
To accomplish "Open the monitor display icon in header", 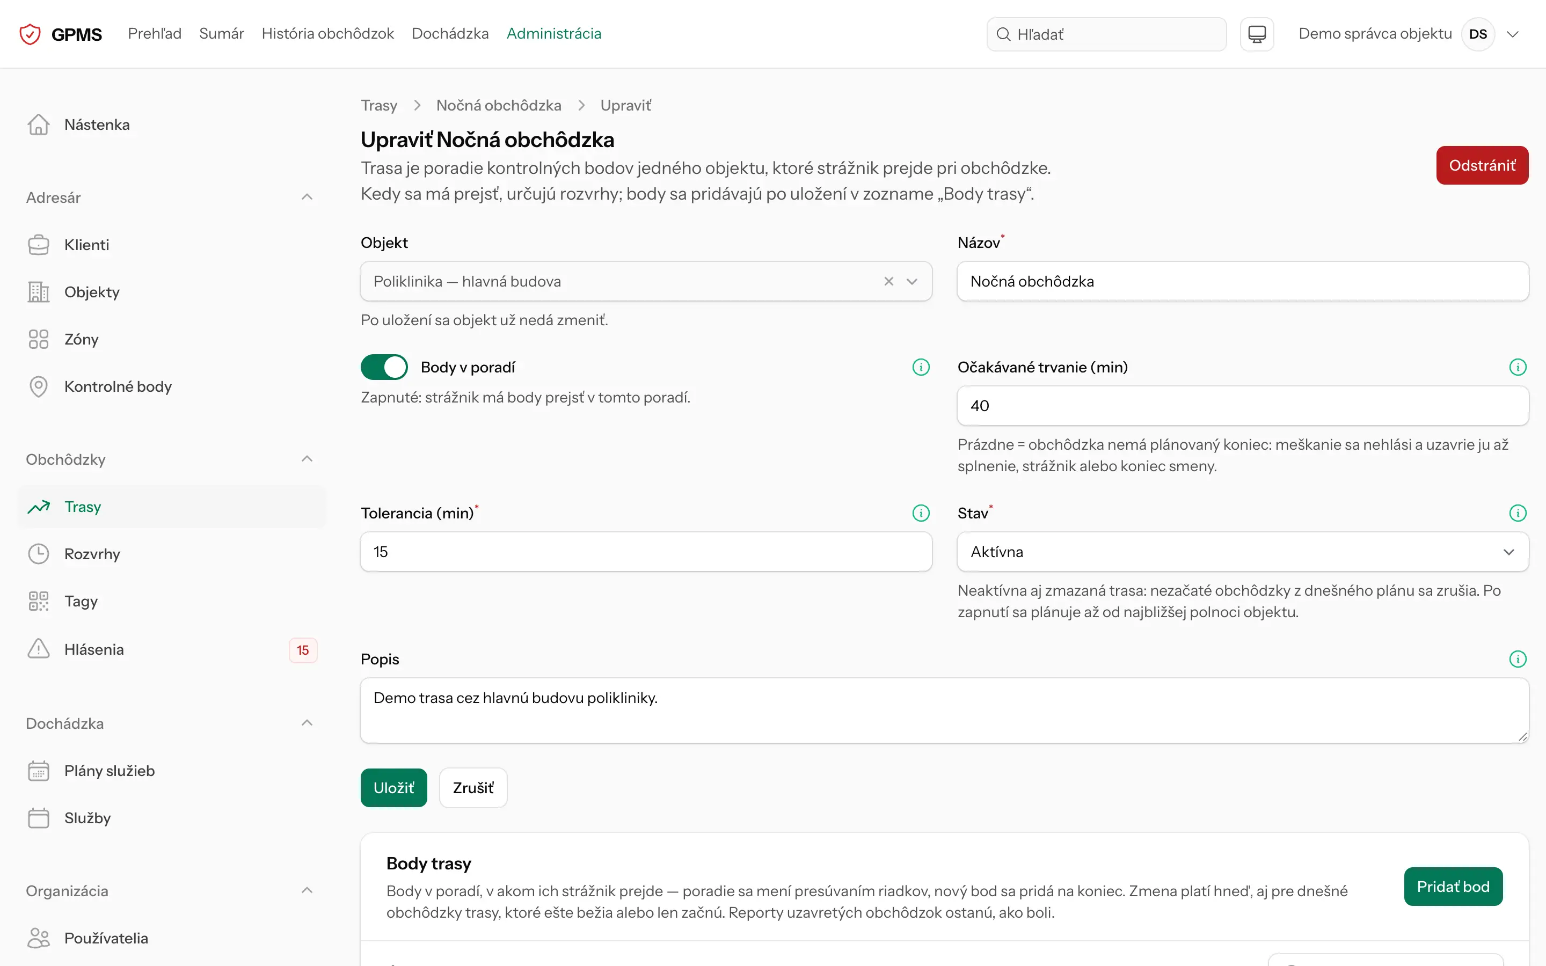I will pos(1257,34).
